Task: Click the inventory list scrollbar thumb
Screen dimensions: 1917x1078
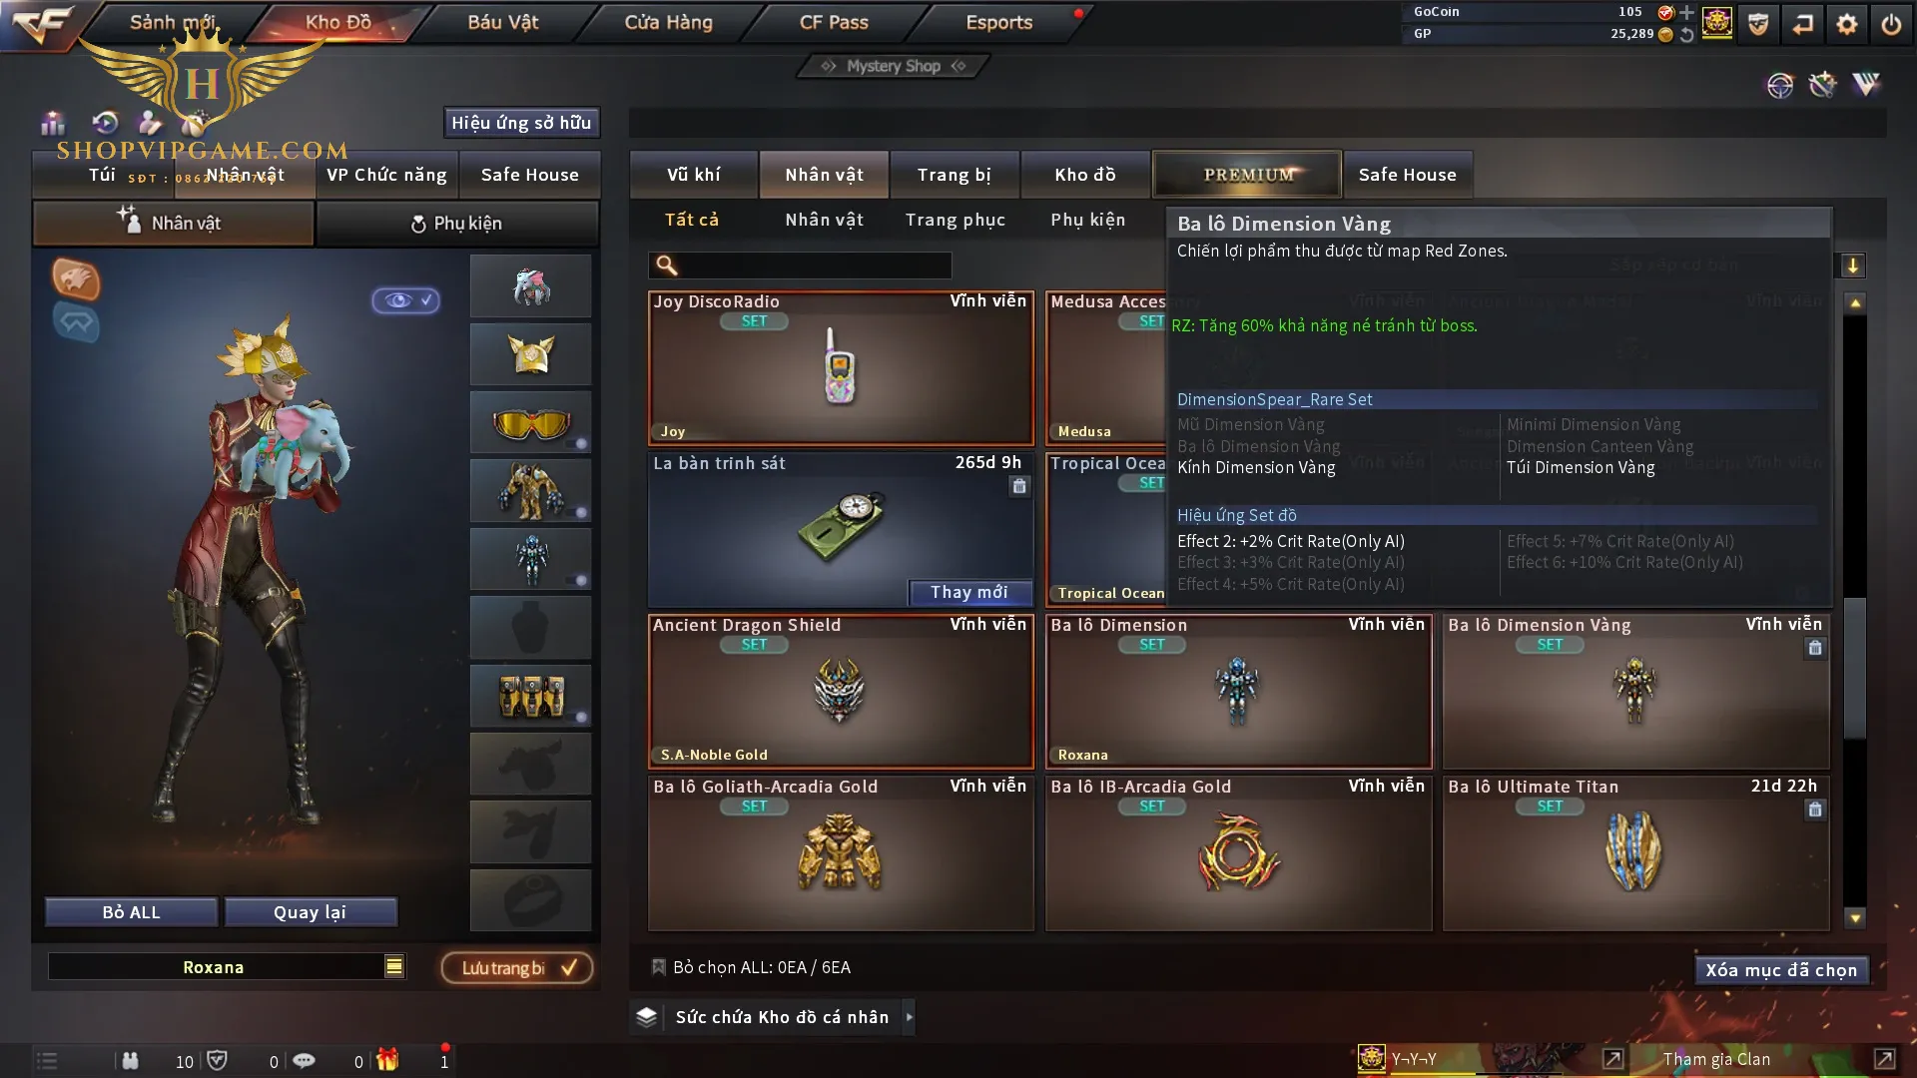Action: 1855,669
